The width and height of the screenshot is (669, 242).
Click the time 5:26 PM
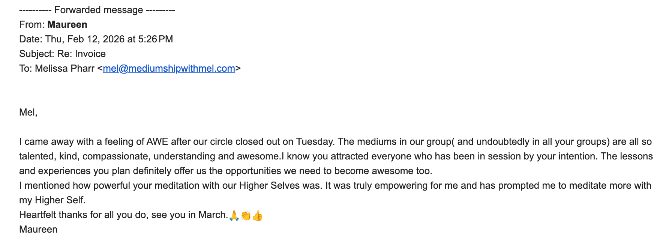pos(155,39)
